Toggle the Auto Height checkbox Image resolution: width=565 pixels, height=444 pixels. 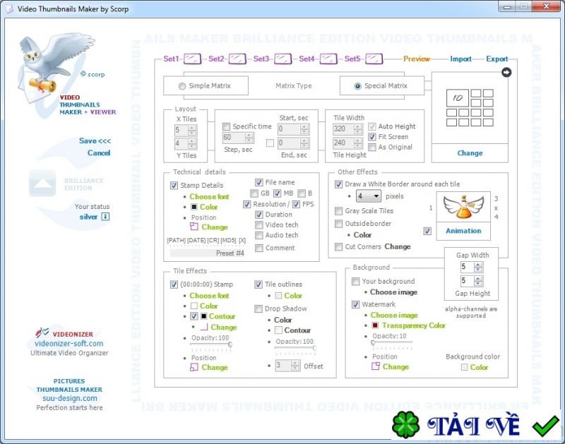point(372,126)
